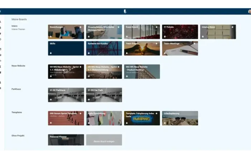Click lock icon on Skills board
251x158 pixels.
point(51,53)
